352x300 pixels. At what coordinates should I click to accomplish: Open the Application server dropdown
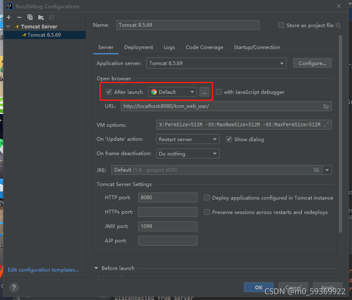click(216, 63)
